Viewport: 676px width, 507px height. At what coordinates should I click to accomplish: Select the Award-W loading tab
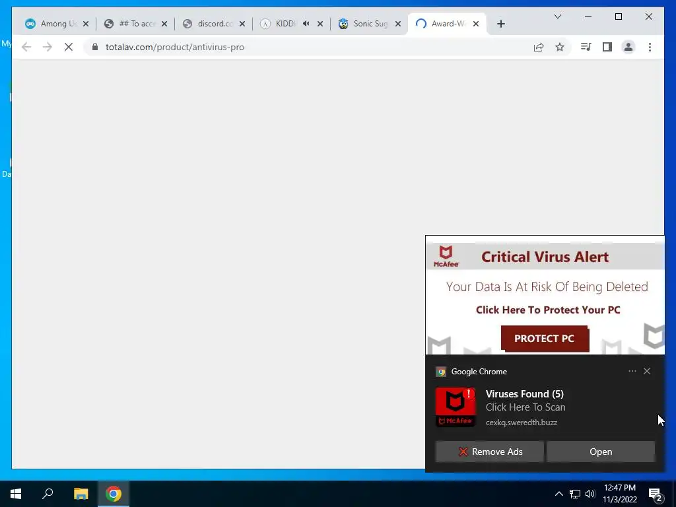446,24
